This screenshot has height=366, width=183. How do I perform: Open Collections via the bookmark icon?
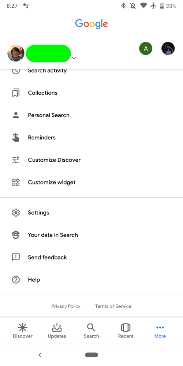pyautogui.click(x=16, y=93)
